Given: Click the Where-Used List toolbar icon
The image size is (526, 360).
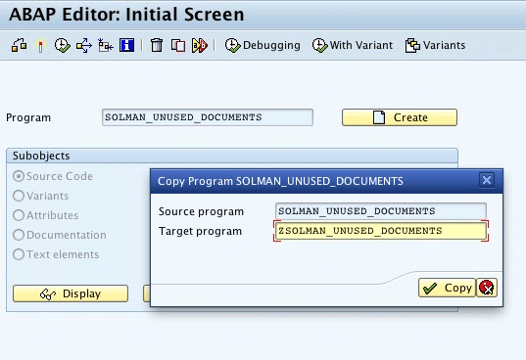Looking at the screenshot, I should click(x=84, y=45).
